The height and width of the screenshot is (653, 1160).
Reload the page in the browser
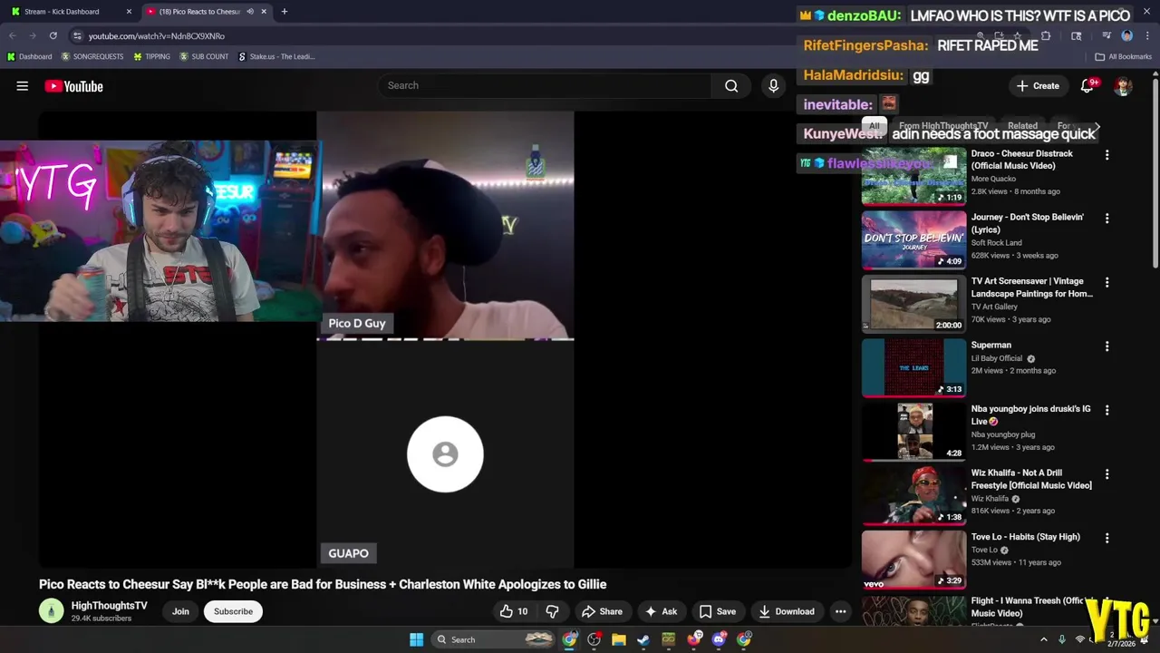(53, 35)
